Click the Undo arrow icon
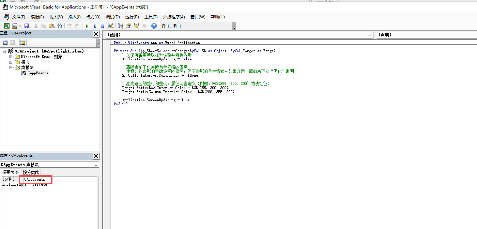This screenshot has height=229, width=477. (x=69, y=26)
